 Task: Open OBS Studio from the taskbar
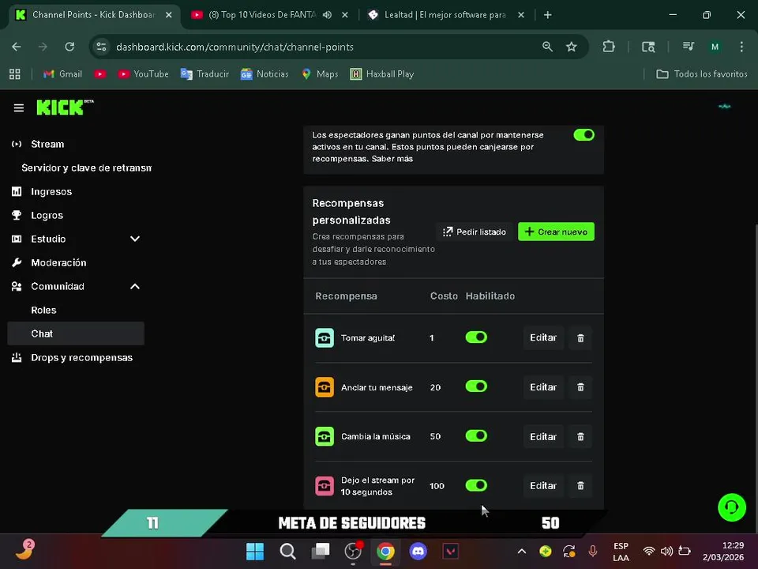click(x=353, y=551)
